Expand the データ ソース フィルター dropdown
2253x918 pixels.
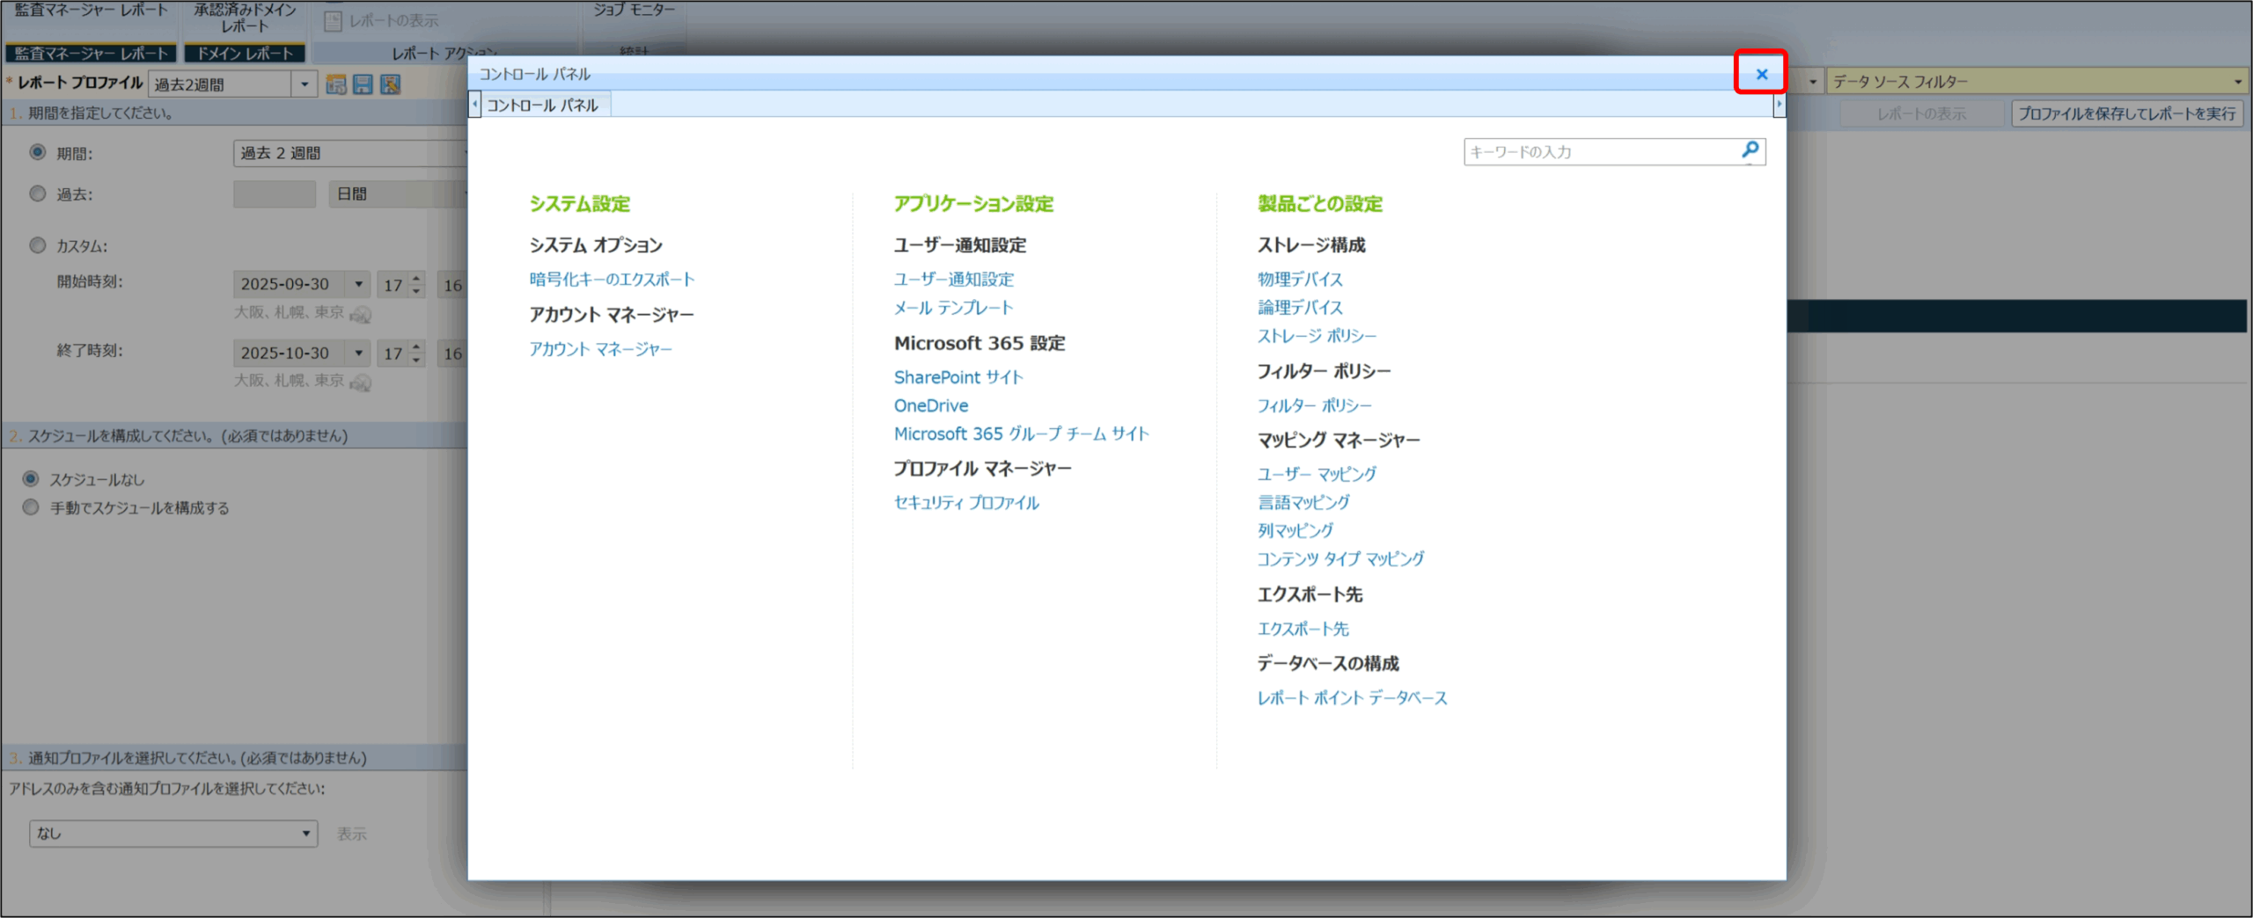coord(2237,82)
